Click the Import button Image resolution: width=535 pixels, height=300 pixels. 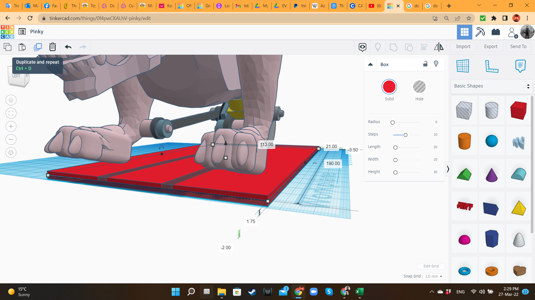pos(463,47)
